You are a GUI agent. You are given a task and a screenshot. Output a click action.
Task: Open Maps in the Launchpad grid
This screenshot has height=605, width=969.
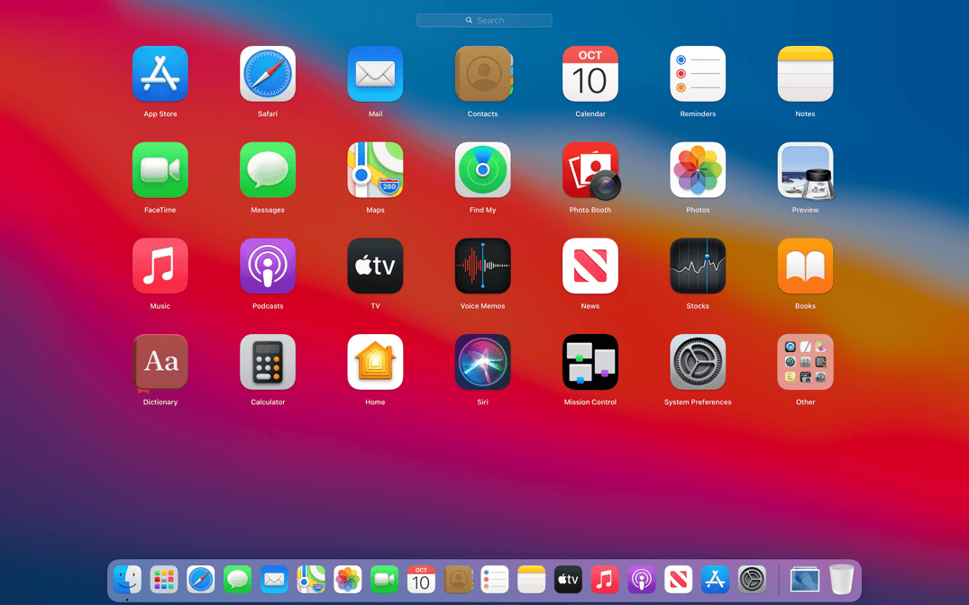pyautogui.click(x=375, y=170)
